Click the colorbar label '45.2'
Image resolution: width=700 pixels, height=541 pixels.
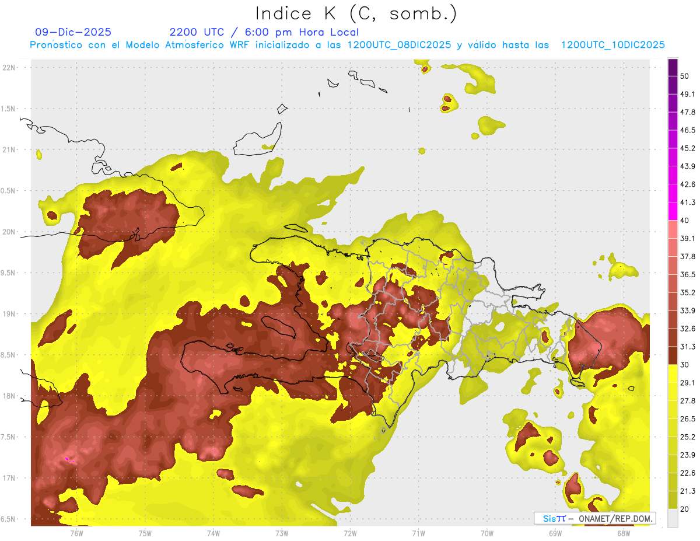(688, 148)
